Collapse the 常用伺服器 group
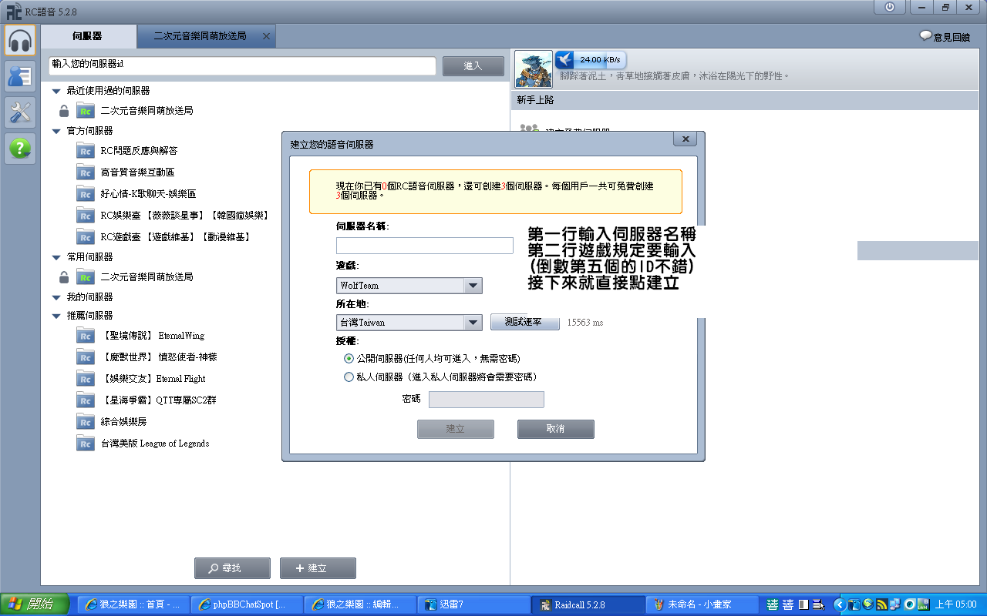Viewport: 987px width, 616px height. (x=56, y=257)
